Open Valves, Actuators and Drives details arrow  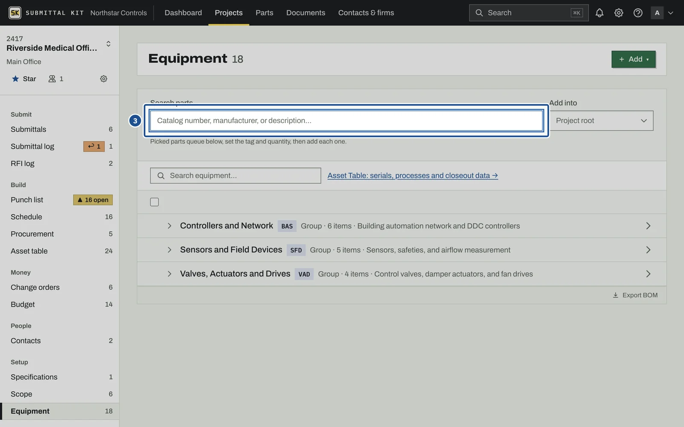648,274
